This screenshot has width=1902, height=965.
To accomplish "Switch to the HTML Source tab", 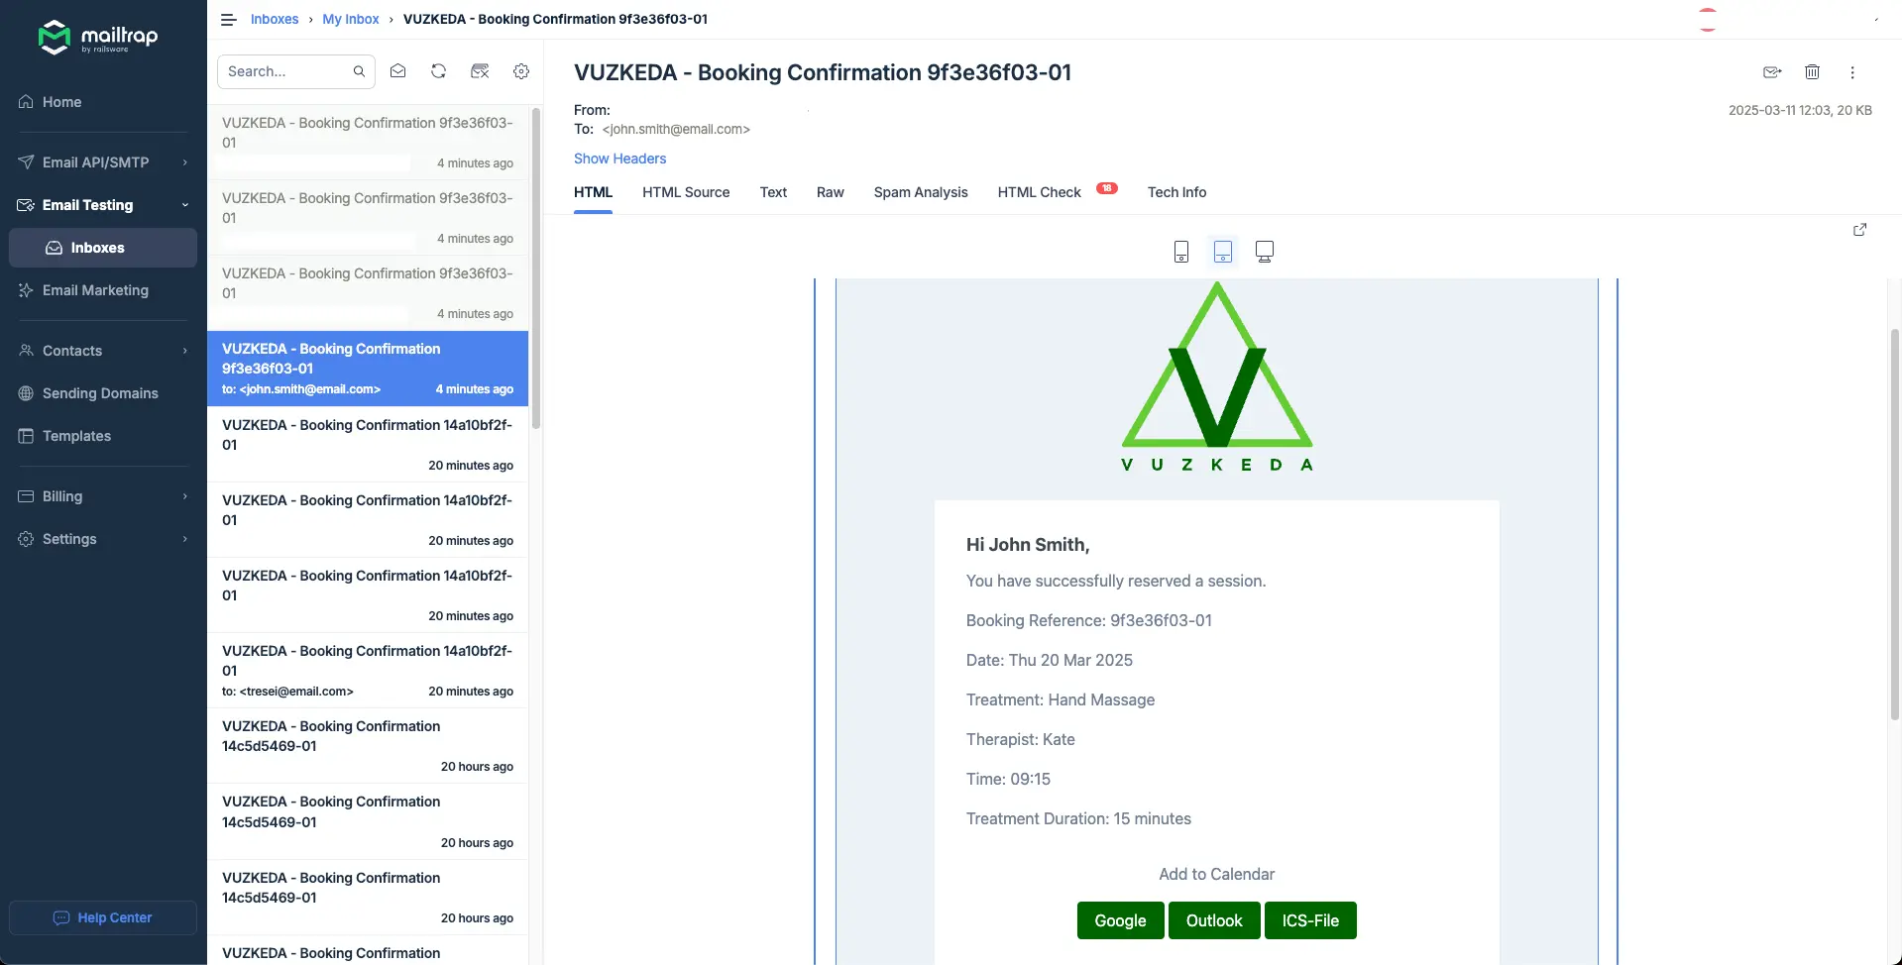I will point(685,192).
